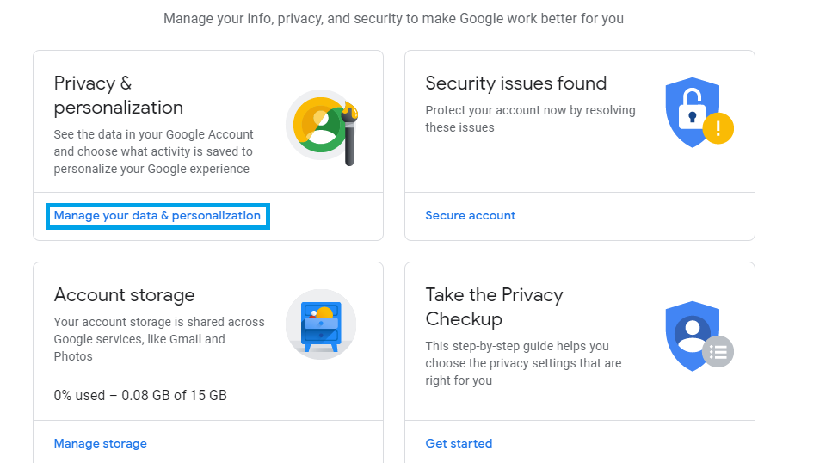Click the yellow exclamation warning badge
832x463 pixels.
(x=718, y=129)
